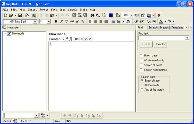The height and width of the screenshot is (124, 194).
Task: Apply Underline formatting
Action: pyautogui.click(x=66, y=21)
